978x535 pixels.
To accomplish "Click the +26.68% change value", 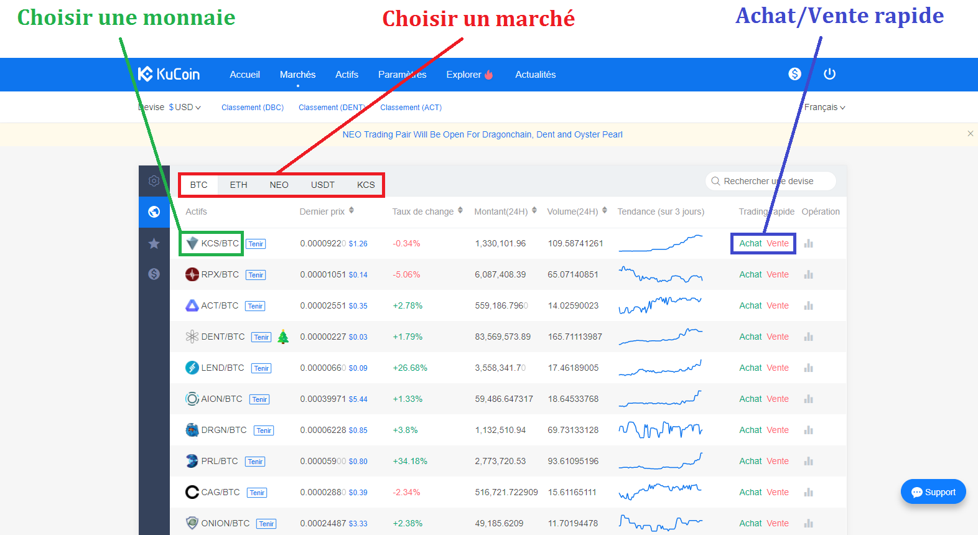I will pyautogui.click(x=410, y=368).
